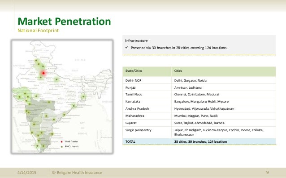Click the checkmark bullet beside Presence text
The height and width of the screenshot is (178, 286).
[x=127, y=48]
